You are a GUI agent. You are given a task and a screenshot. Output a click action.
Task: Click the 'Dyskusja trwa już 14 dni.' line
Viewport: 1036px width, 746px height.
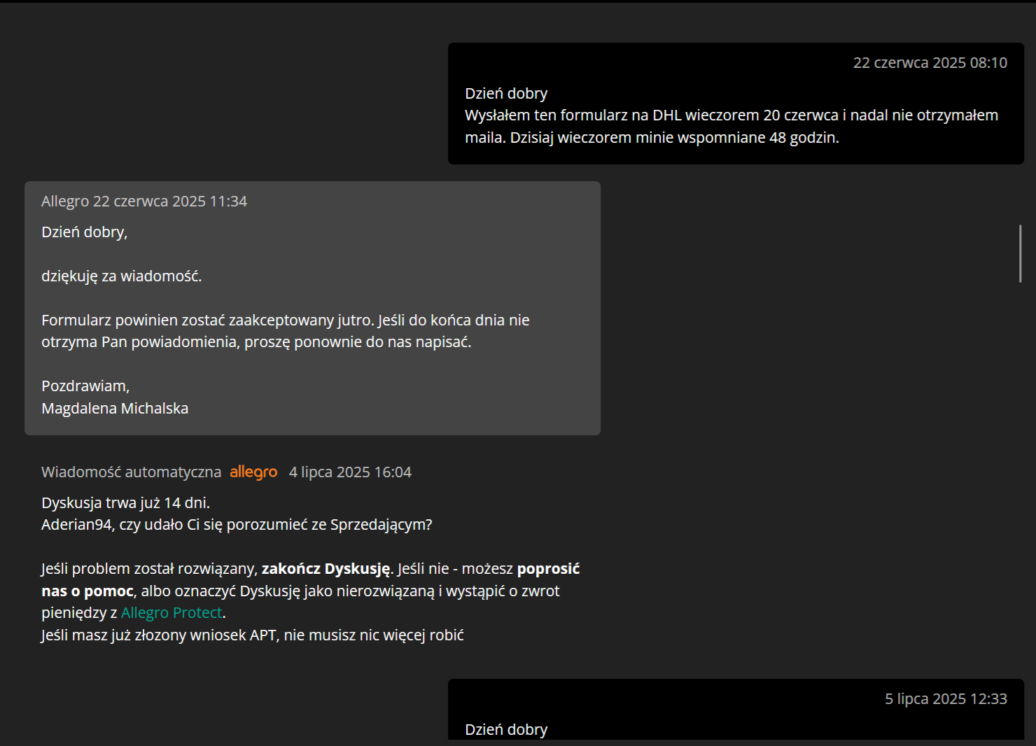[x=125, y=503]
